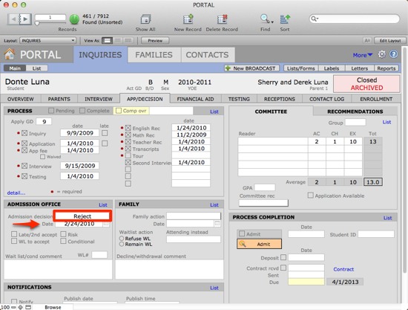Click the Show All icon
Viewport: 408px width, 310px height.
145,19
